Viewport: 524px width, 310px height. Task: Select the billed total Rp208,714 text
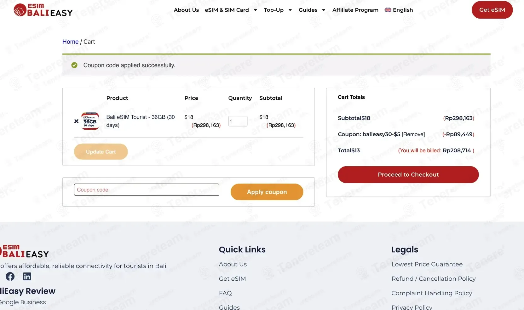point(457,150)
